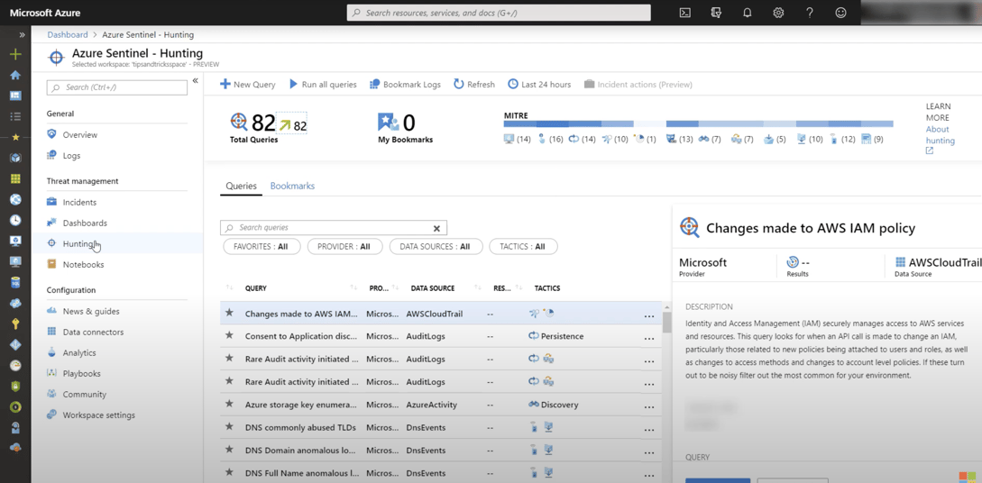982x483 pixels.
Task: Clear the Search queries field with X
Action: [437, 228]
